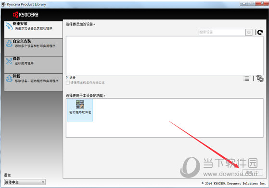269x188 pixels.
Task: Clear the device search box
Action: [249, 32]
